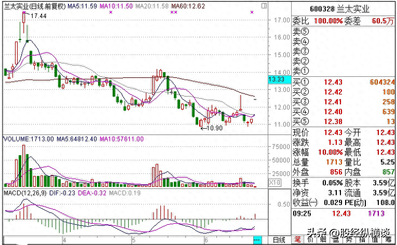Click the 净资 value 3.11
This screenshot has height=245, width=397.
(x=335, y=193)
